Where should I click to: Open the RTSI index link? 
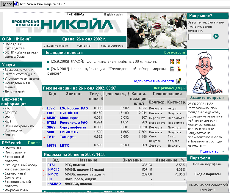point(51,165)
